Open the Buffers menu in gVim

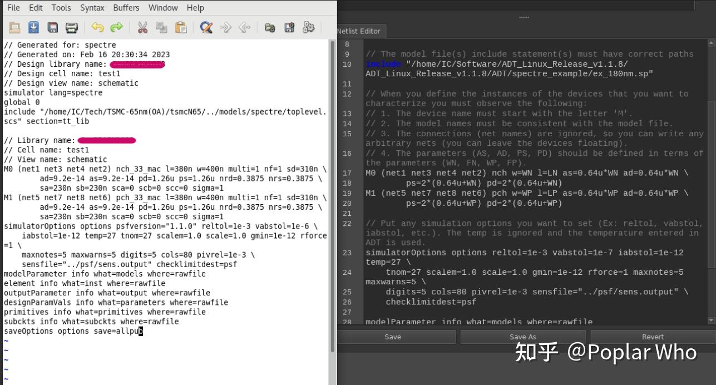126,8
